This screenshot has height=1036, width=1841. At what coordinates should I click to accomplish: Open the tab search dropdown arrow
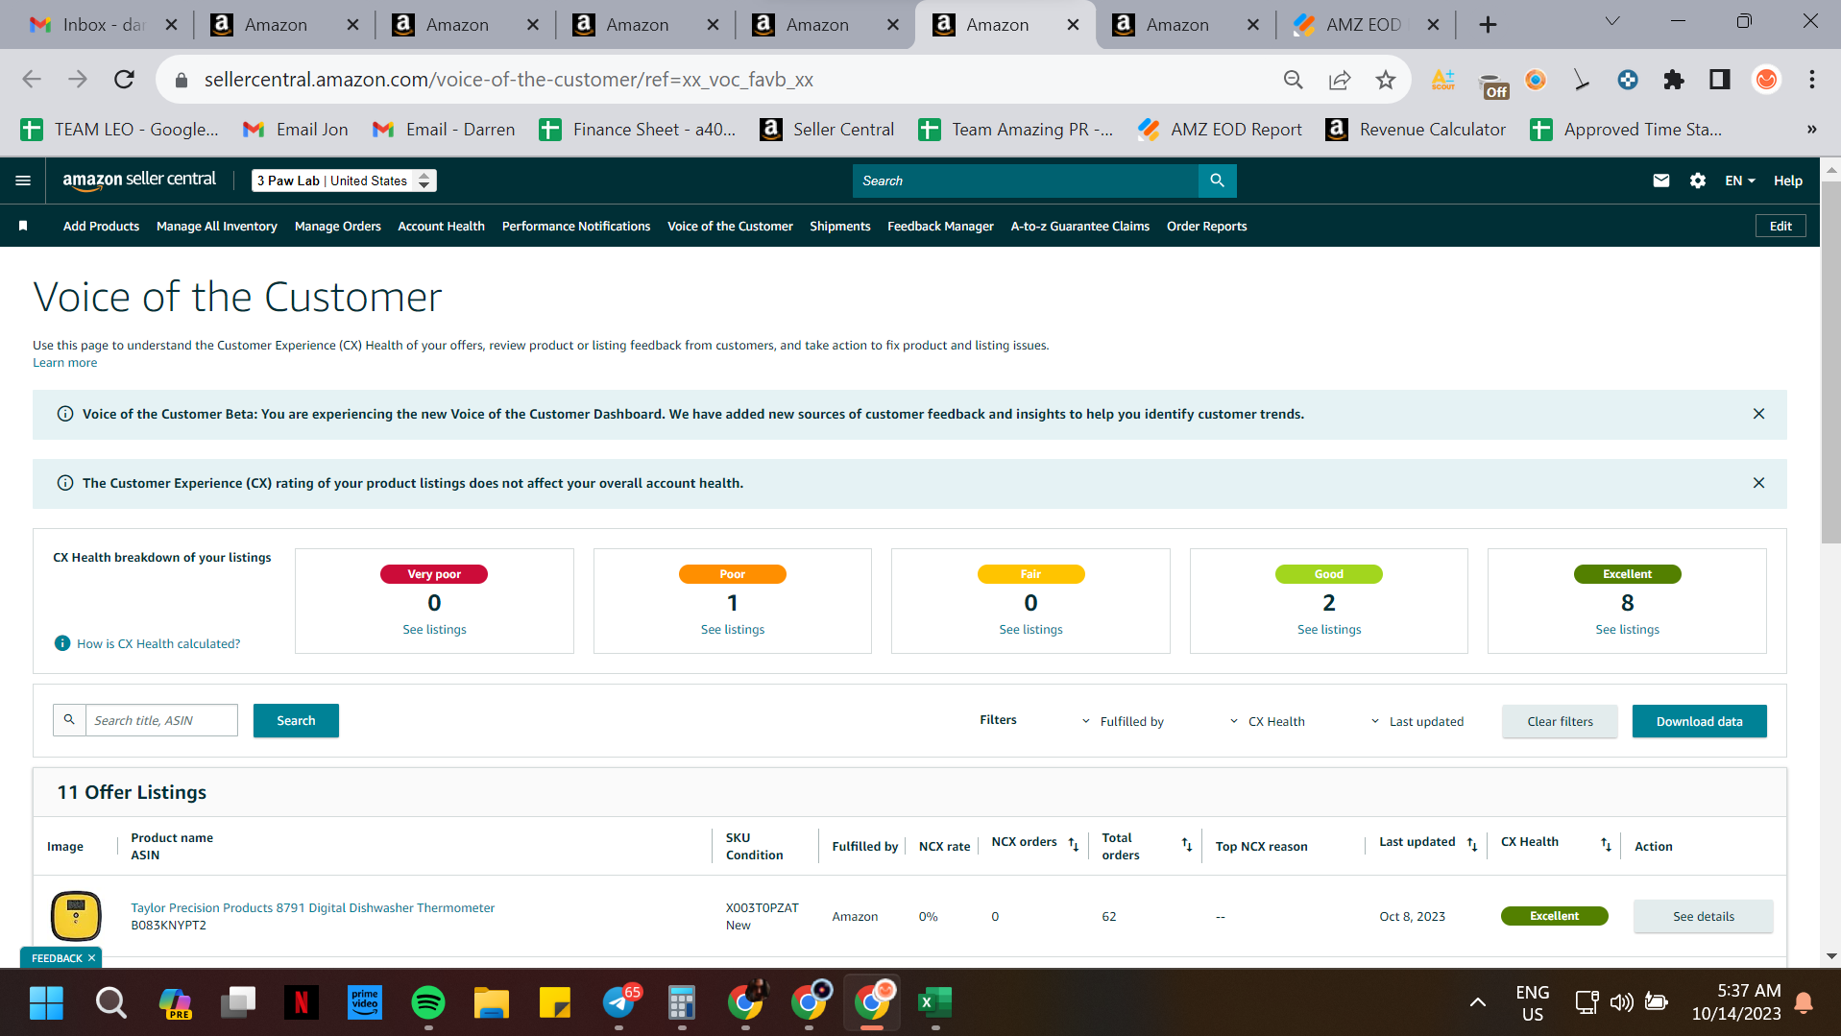coord(1612,21)
